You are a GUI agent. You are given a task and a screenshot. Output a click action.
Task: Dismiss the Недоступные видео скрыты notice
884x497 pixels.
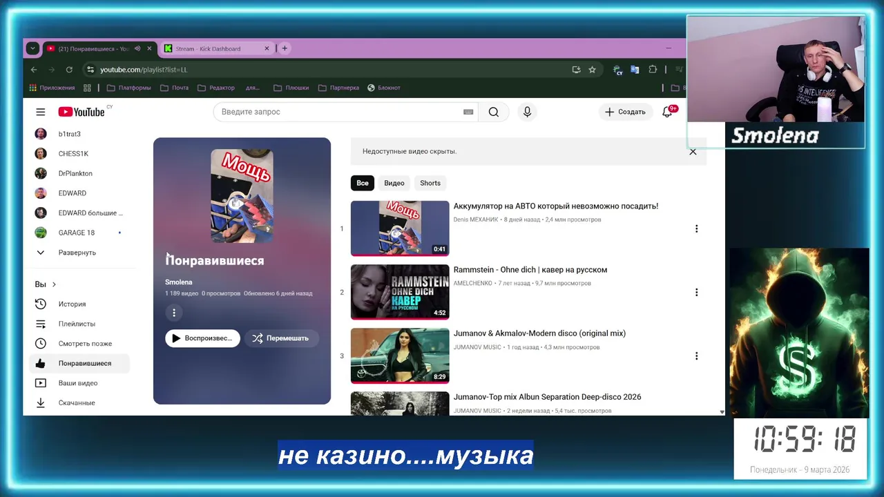[x=693, y=152]
